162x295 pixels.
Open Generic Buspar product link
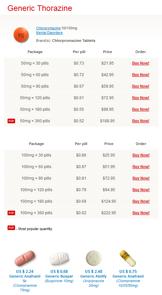(59, 276)
